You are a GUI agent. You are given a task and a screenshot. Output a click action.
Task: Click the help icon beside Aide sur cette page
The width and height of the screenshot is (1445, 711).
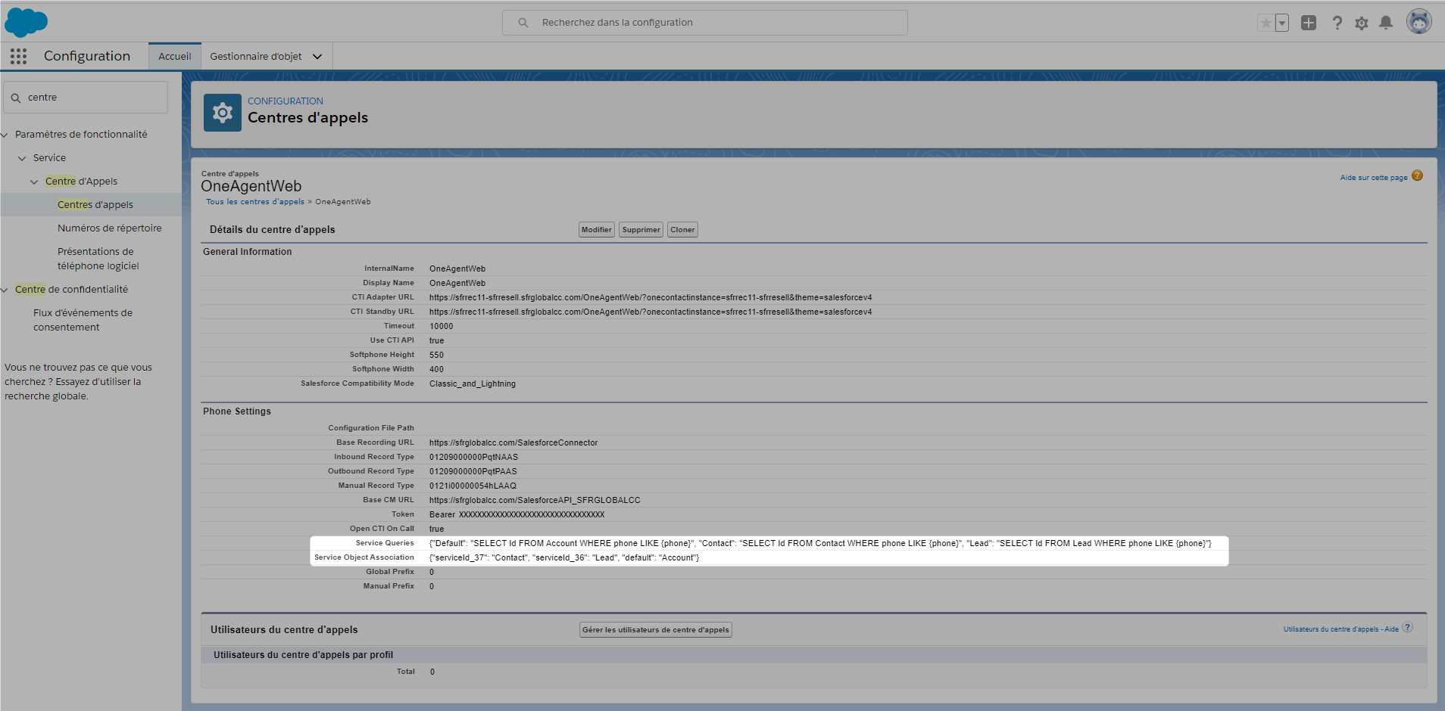pyautogui.click(x=1417, y=176)
